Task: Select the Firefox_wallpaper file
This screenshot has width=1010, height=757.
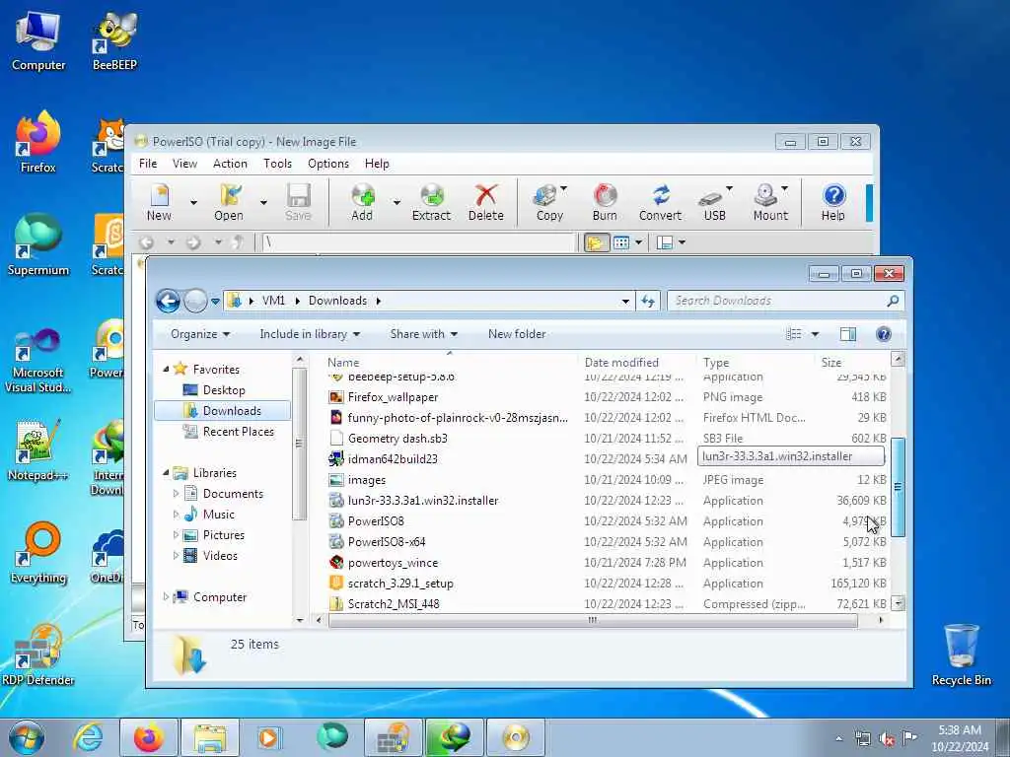Action: click(393, 397)
